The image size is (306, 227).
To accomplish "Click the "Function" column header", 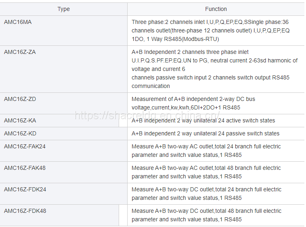I will pyautogui.click(x=216, y=9).
